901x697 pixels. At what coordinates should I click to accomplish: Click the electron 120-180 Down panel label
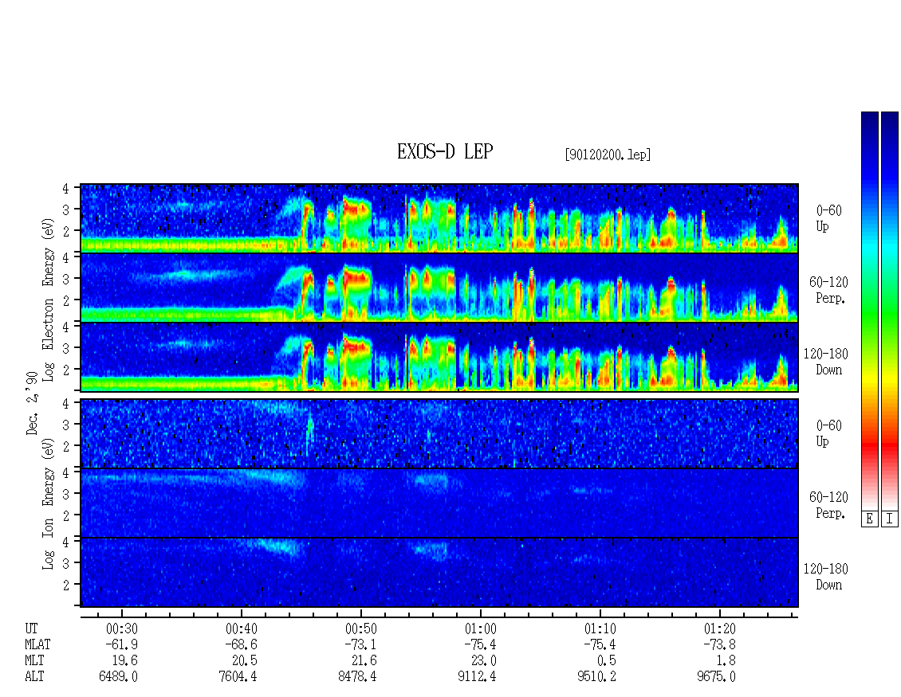(x=826, y=362)
